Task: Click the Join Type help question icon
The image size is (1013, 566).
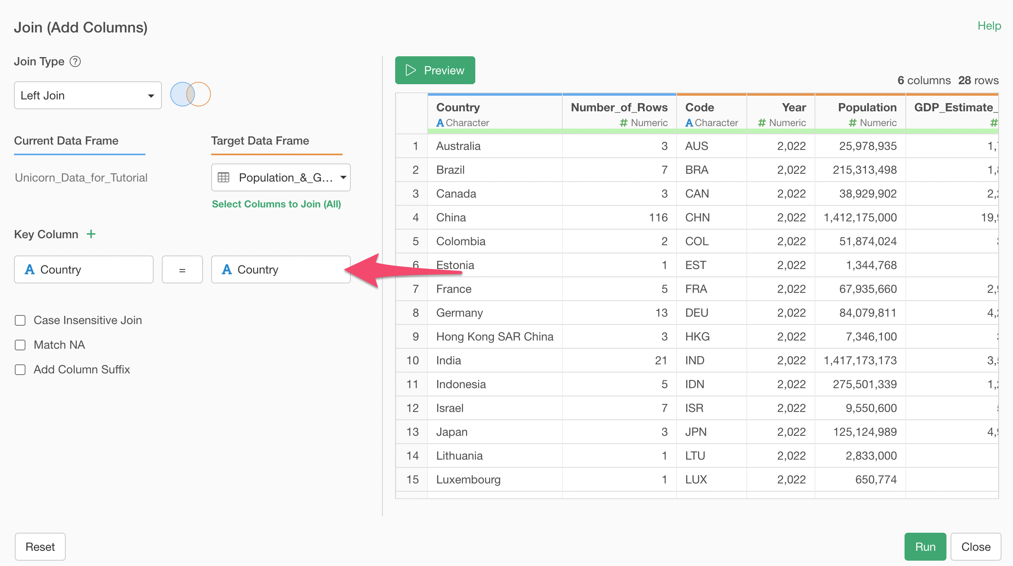Action: click(75, 62)
